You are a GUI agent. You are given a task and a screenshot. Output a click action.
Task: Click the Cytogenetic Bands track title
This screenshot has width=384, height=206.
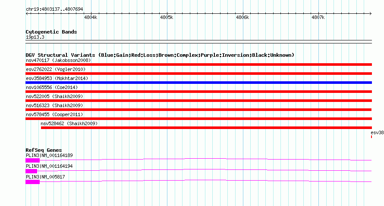[x=51, y=32]
